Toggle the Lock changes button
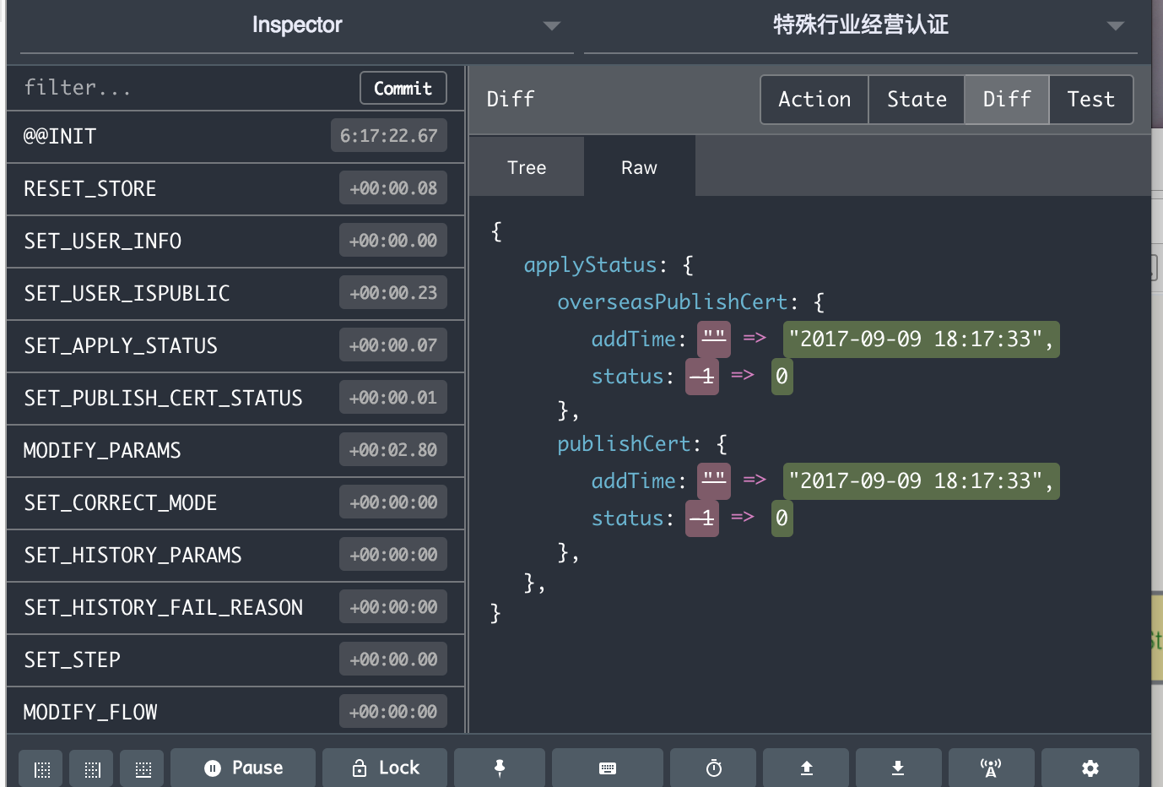Image resolution: width=1163 pixels, height=787 pixels. click(x=385, y=768)
